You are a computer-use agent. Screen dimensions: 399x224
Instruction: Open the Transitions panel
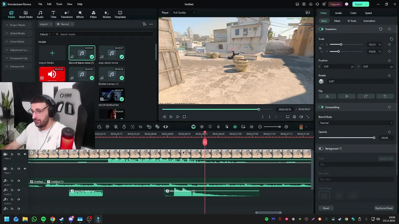pyautogui.click(x=67, y=15)
